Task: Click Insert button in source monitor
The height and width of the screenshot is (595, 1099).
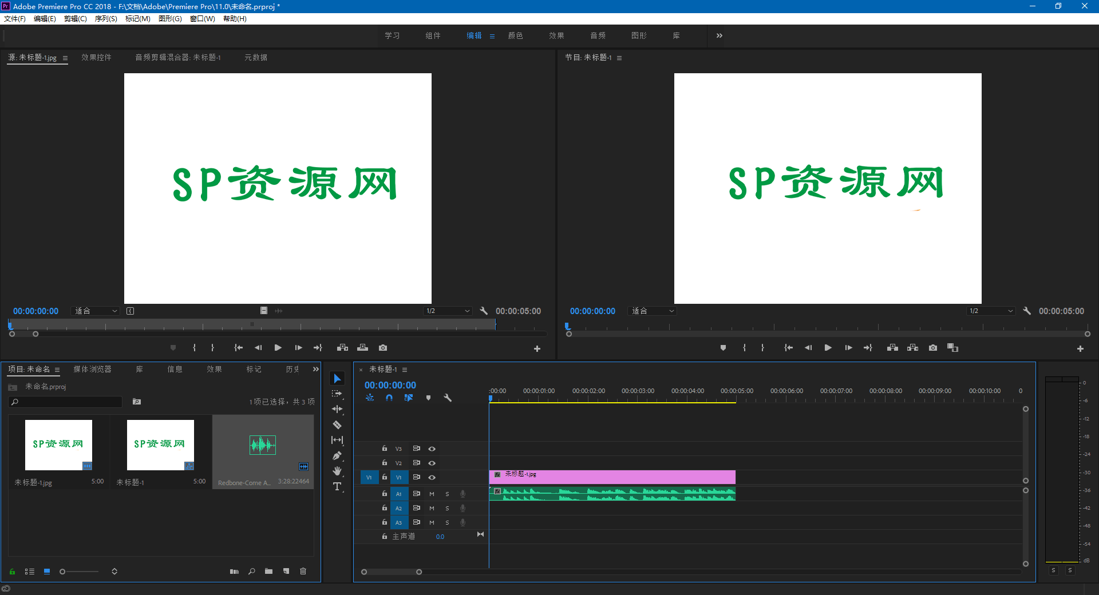Action: [342, 348]
